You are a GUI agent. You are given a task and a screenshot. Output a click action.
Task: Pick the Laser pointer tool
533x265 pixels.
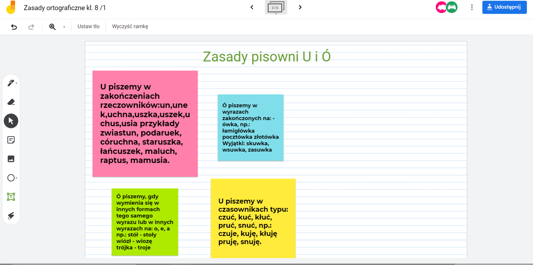[11, 216]
